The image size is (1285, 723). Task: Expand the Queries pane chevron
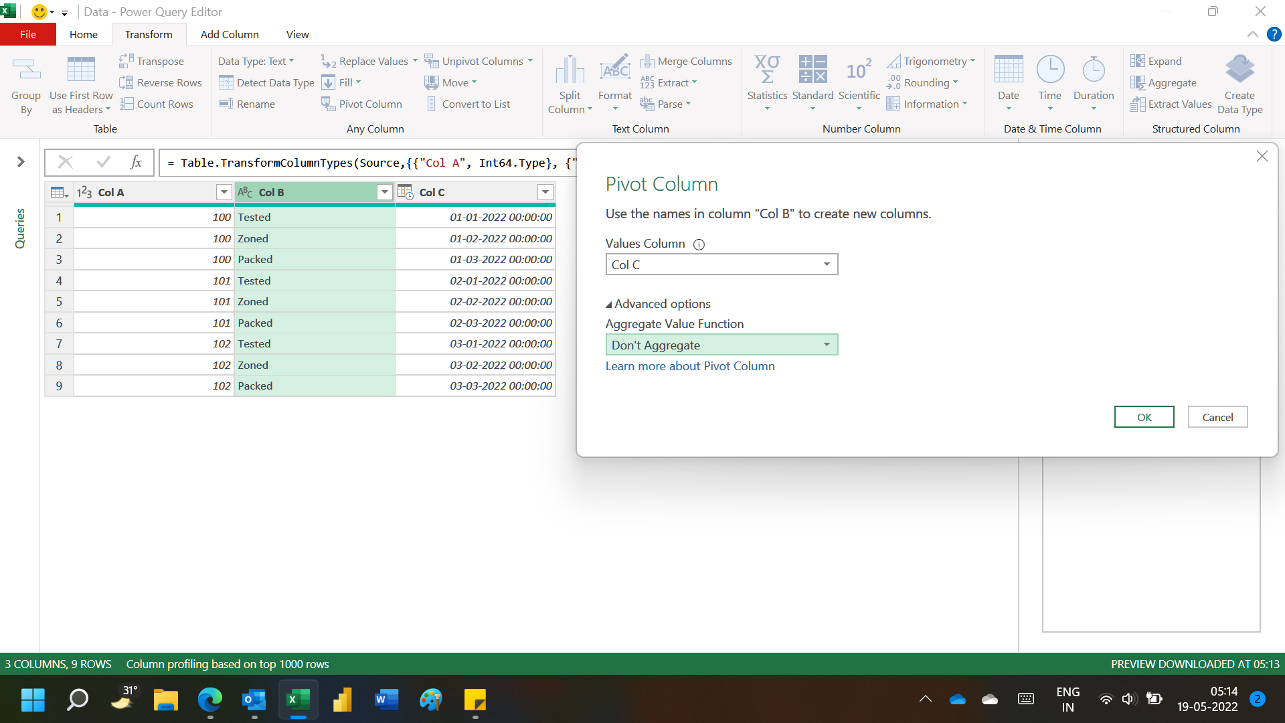[21, 161]
